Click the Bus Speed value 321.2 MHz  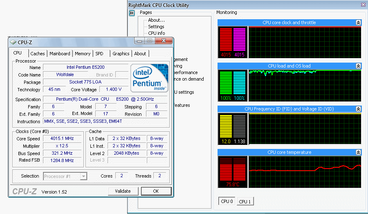[x=62, y=153]
